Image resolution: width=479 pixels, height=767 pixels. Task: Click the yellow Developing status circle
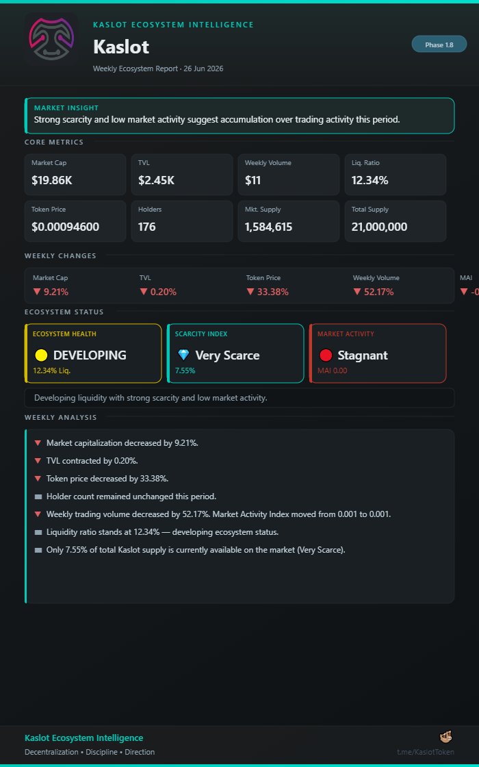[41, 355]
